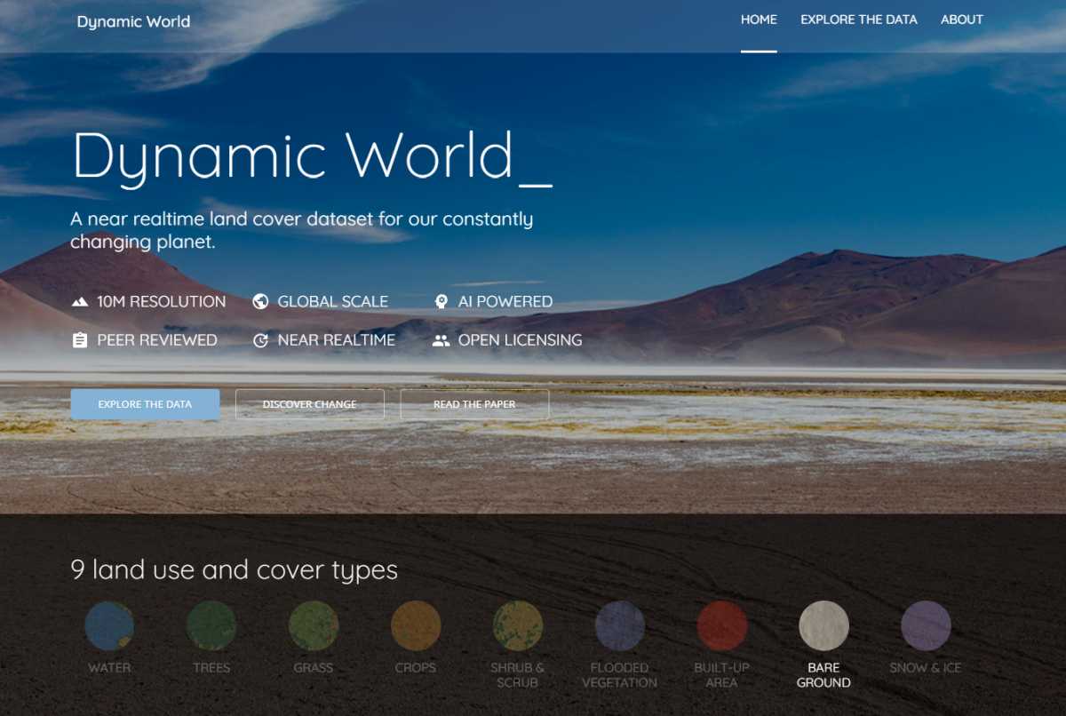The height and width of the screenshot is (716, 1066).
Task: Click the Discover Change button
Action: pos(309,404)
